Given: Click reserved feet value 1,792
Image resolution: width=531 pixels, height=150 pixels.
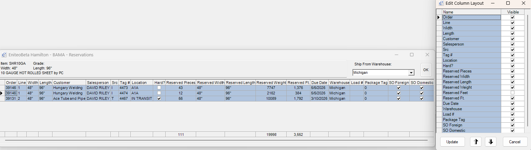Looking at the screenshot, I should tap(299, 99).
